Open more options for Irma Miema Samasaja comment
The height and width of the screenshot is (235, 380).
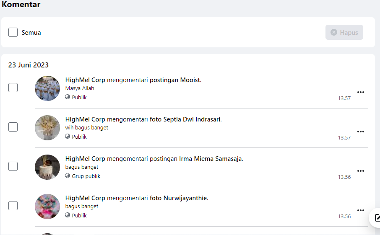[x=361, y=171]
